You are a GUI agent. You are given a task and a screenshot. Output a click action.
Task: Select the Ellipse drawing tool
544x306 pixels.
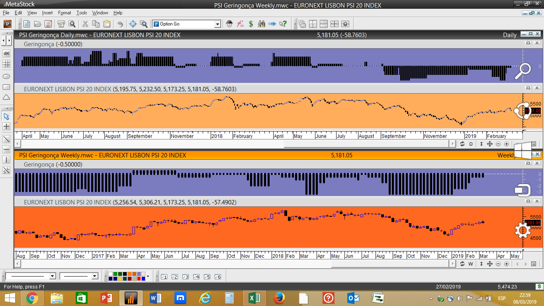click(6, 76)
